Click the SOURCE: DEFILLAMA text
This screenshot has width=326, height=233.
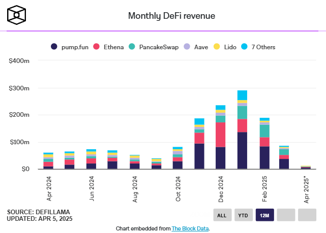(x=39, y=212)
